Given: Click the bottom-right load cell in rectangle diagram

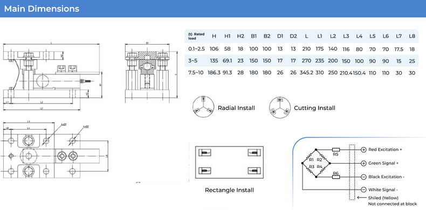Looking at the screenshot, I should pos(254,171).
